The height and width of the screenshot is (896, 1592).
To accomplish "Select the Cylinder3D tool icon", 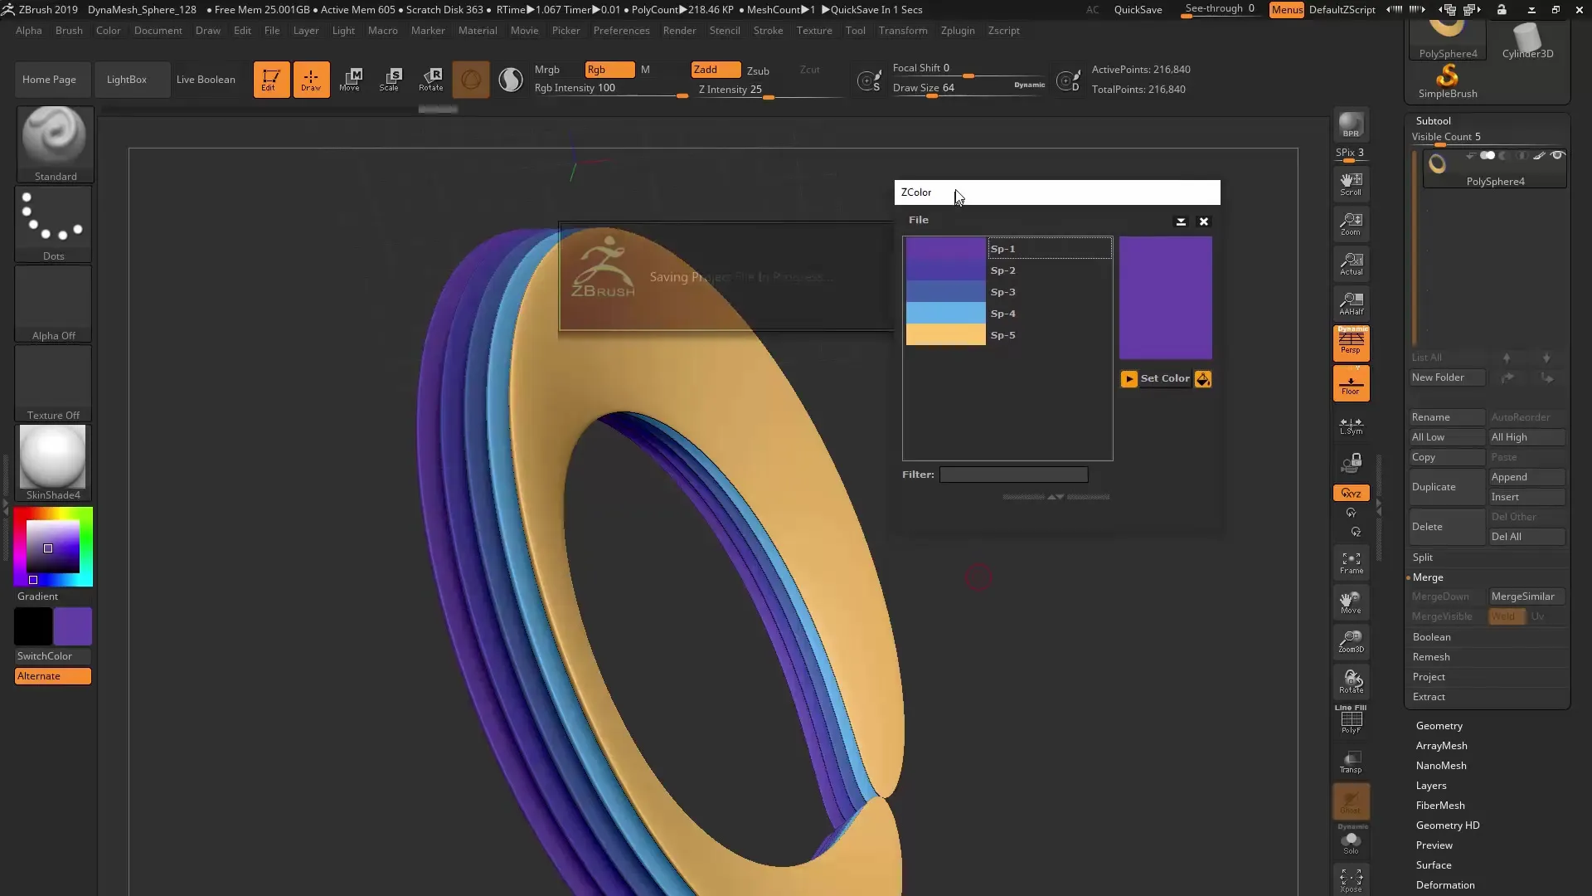I will point(1527,40).
